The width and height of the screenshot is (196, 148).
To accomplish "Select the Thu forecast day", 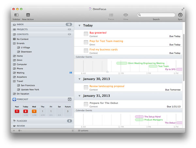I will pyautogui.click(x=42, y=111).
